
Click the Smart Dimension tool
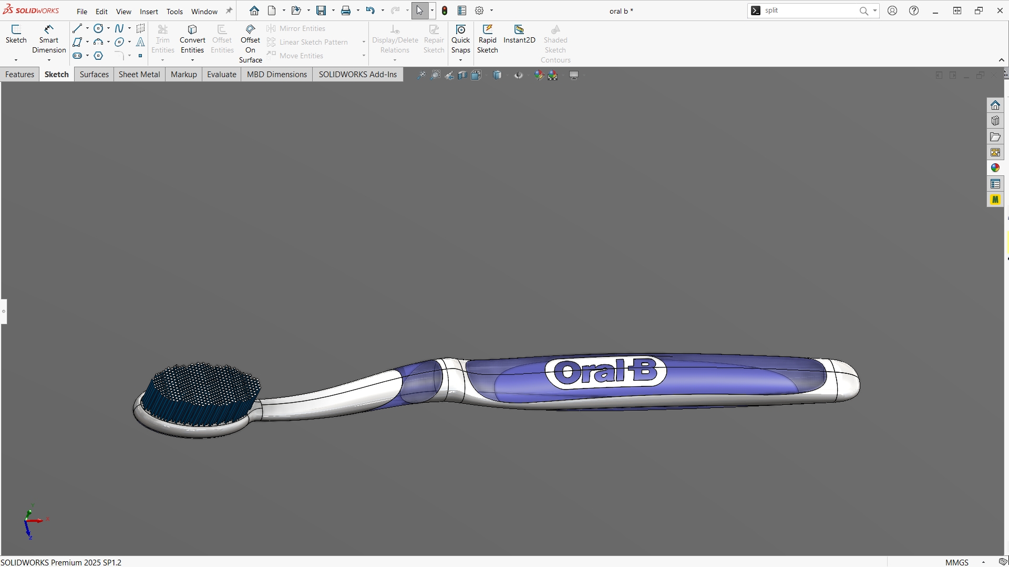[x=49, y=39]
